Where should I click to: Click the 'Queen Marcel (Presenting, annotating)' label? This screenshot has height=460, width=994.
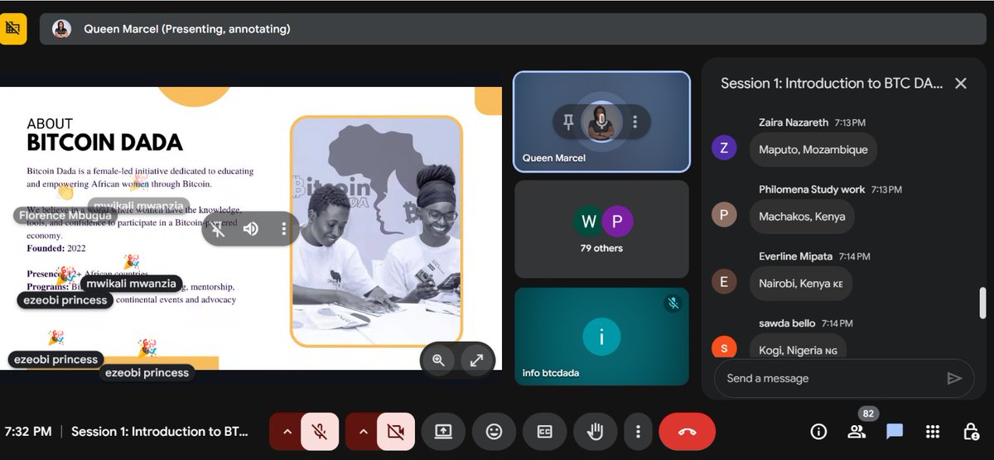pyautogui.click(x=187, y=29)
